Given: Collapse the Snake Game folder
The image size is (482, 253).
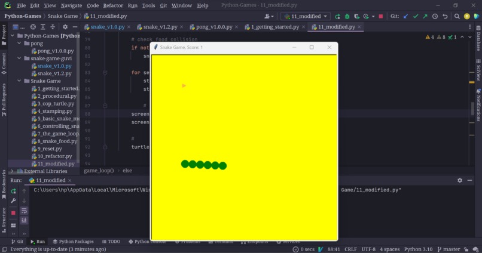Looking at the screenshot, I should (x=19, y=81).
